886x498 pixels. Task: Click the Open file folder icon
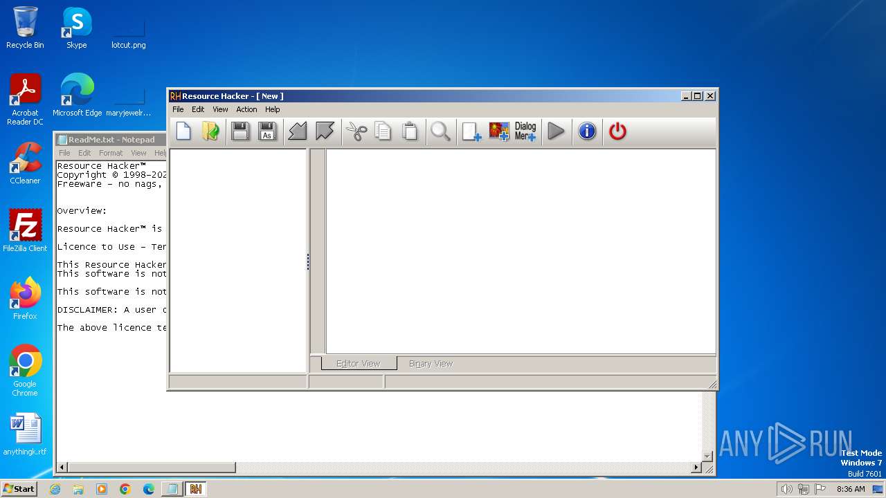tap(210, 131)
